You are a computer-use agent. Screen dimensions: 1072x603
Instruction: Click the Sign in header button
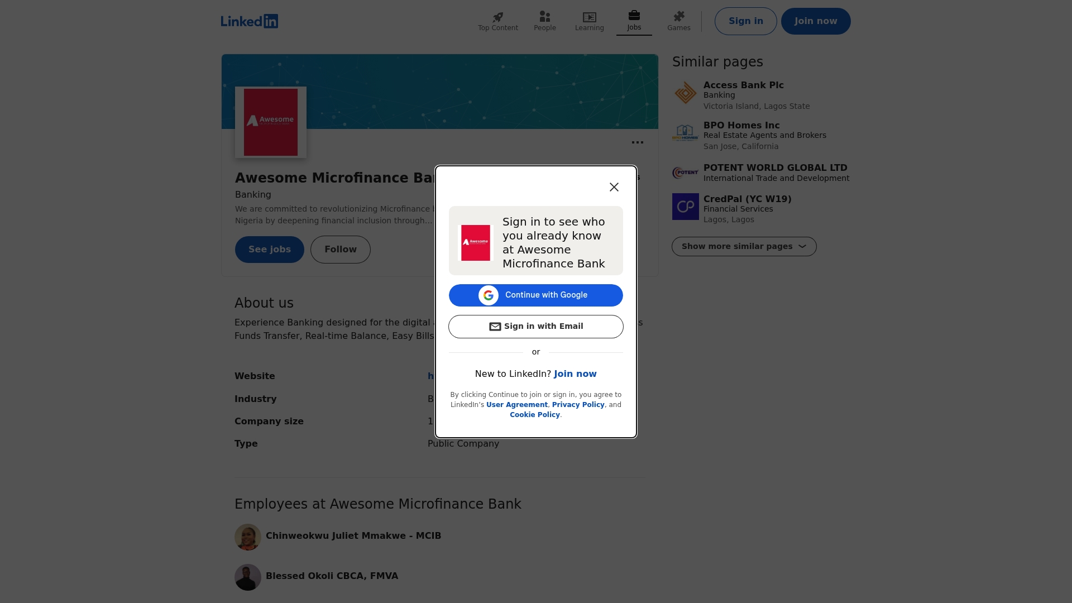point(746,21)
